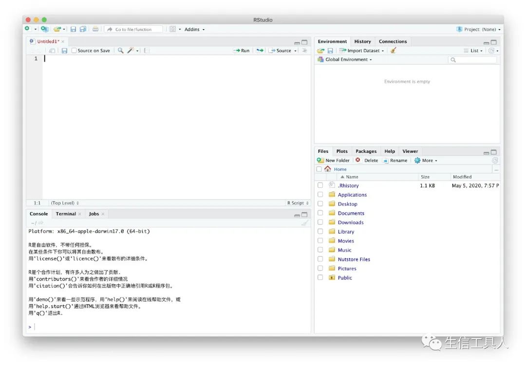Load workspace in Environment pane
The height and width of the screenshot is (366, 526).
(321, 51)
